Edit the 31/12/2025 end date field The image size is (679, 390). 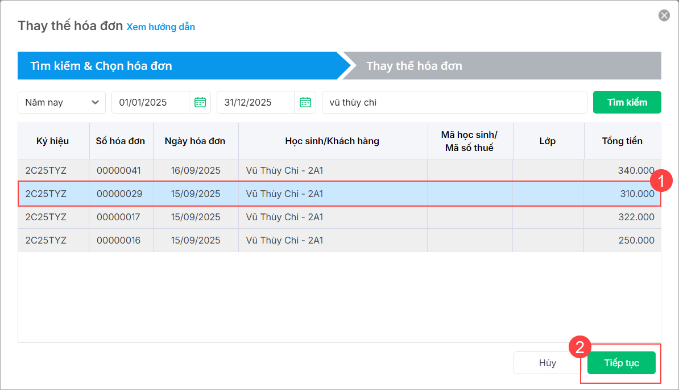tap(255, 102)
